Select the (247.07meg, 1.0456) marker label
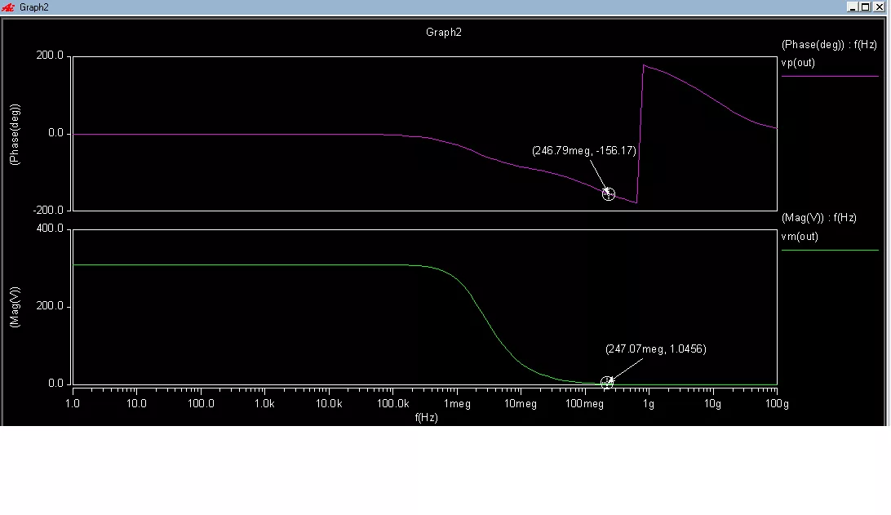This screenshot has height=515, width=891. [655, 349]
